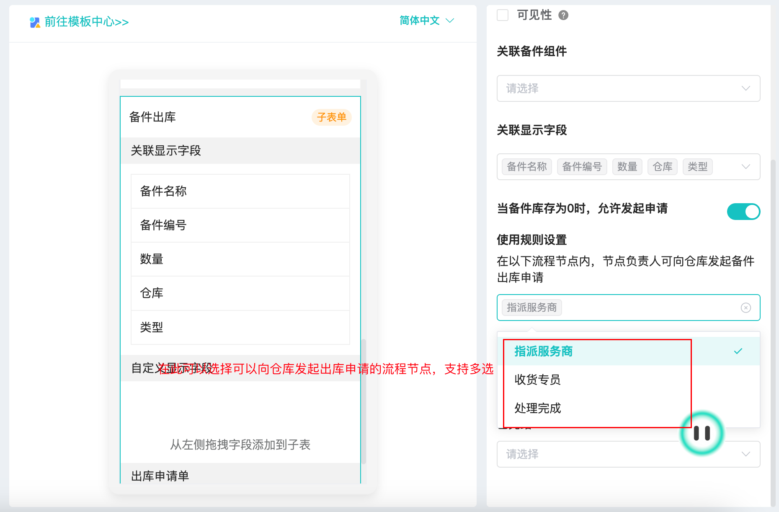Tick the 可见性 checkbox
Viewport: 779px width, 512px height.
pyautogui.click(x=503, y=15)
